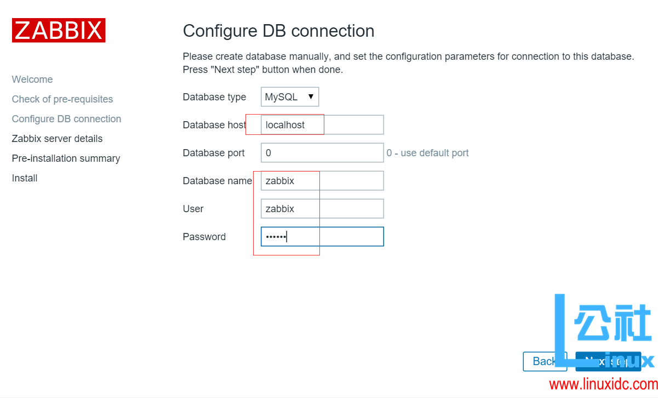
Task: Click the ZABBIX logo
Action: click(x=58, y=30)
